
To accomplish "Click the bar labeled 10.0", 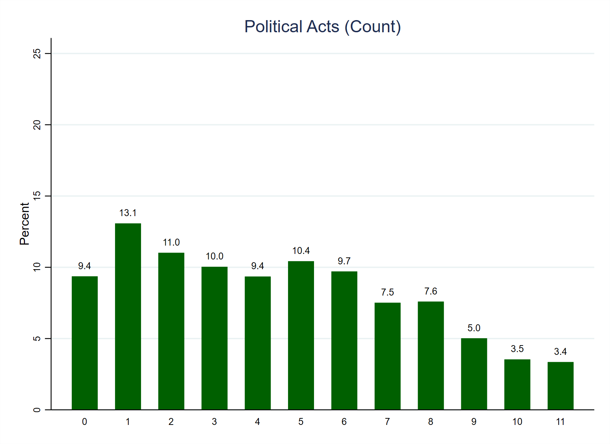I will tap(215, 338).
